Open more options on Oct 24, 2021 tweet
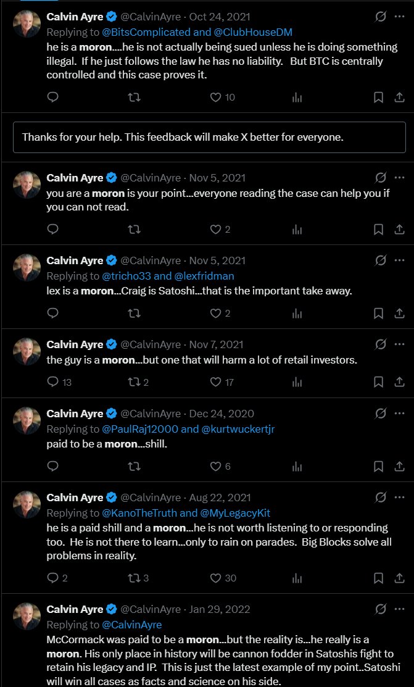Image resolution: width=414 pixels, height=687 pixels. (x=400, y=17)
